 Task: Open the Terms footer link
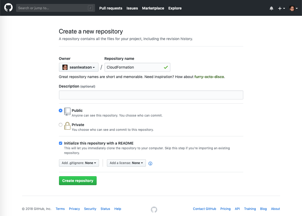tap(60, 209)
